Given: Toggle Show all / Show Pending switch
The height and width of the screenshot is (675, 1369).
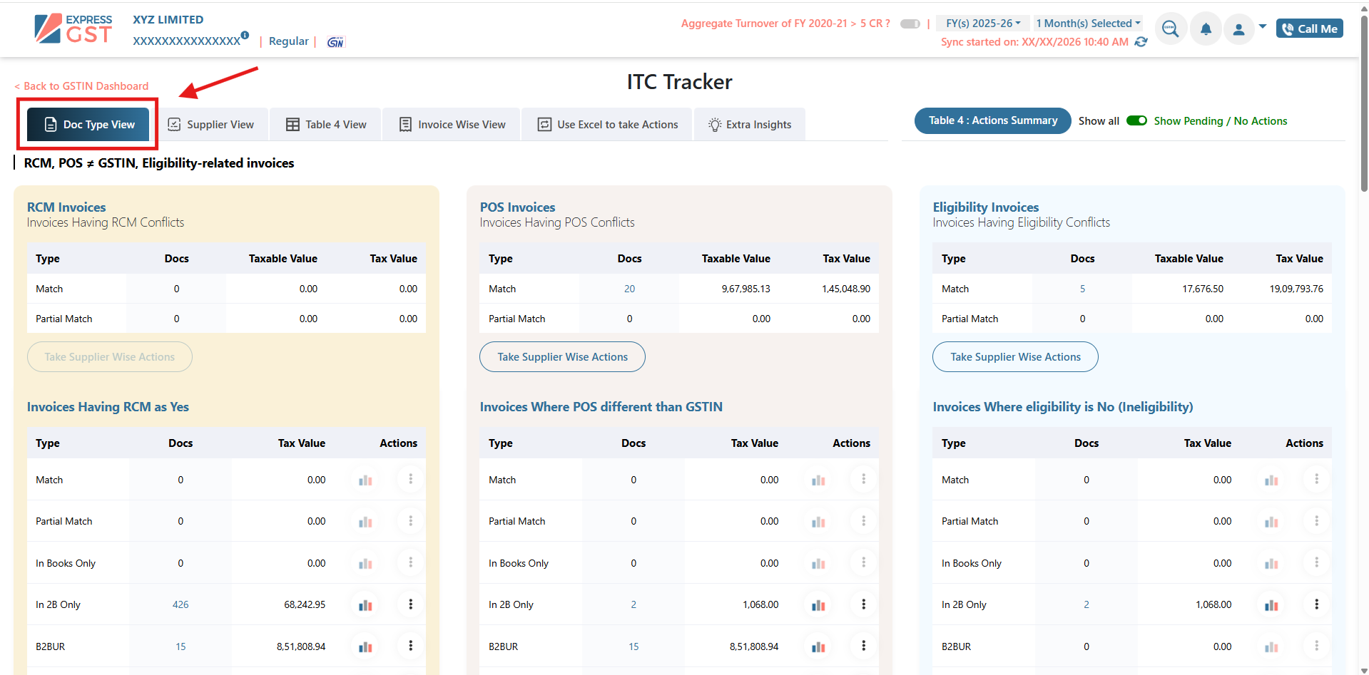Looking at the screenshot, I should pos(1136,121).
